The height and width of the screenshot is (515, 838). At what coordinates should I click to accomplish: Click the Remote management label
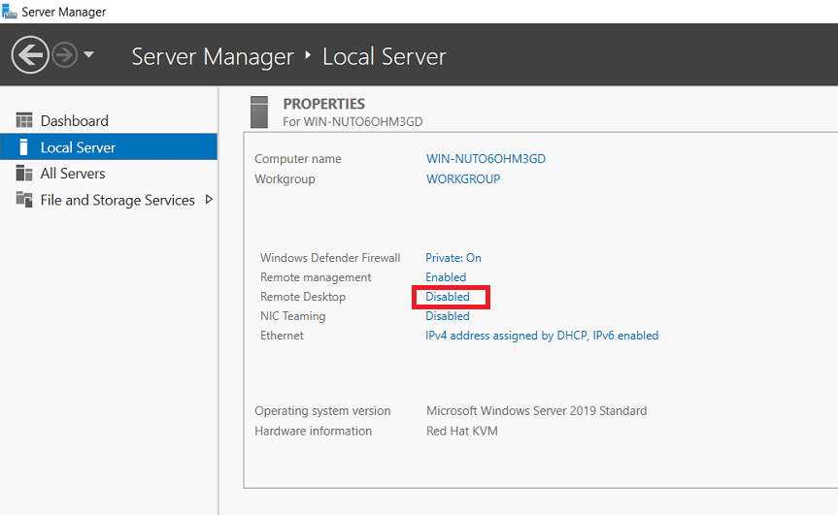tap(316, 277)
